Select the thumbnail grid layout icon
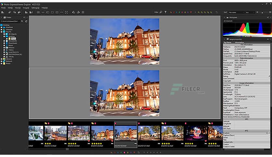The height and width of the screenshot is (157, 272). 38,12
